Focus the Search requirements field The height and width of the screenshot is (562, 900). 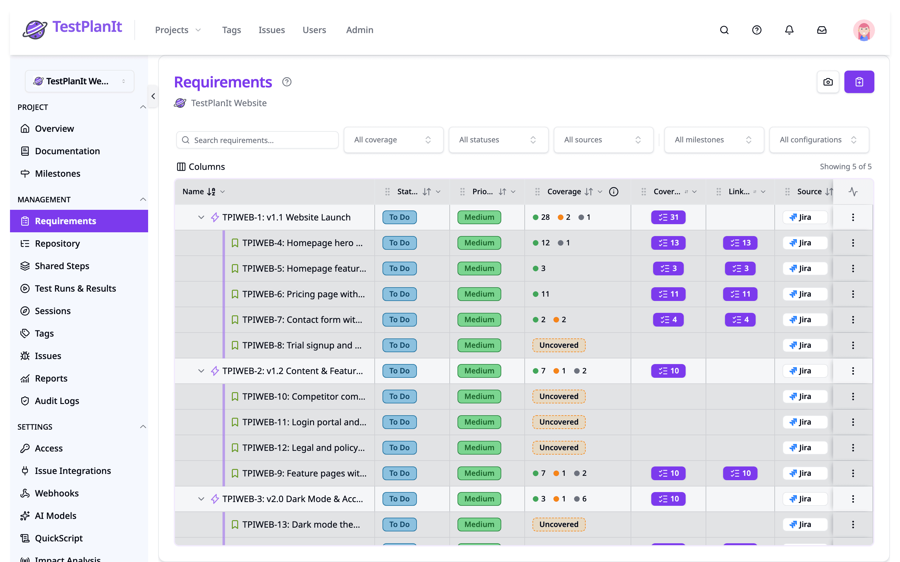257,140
